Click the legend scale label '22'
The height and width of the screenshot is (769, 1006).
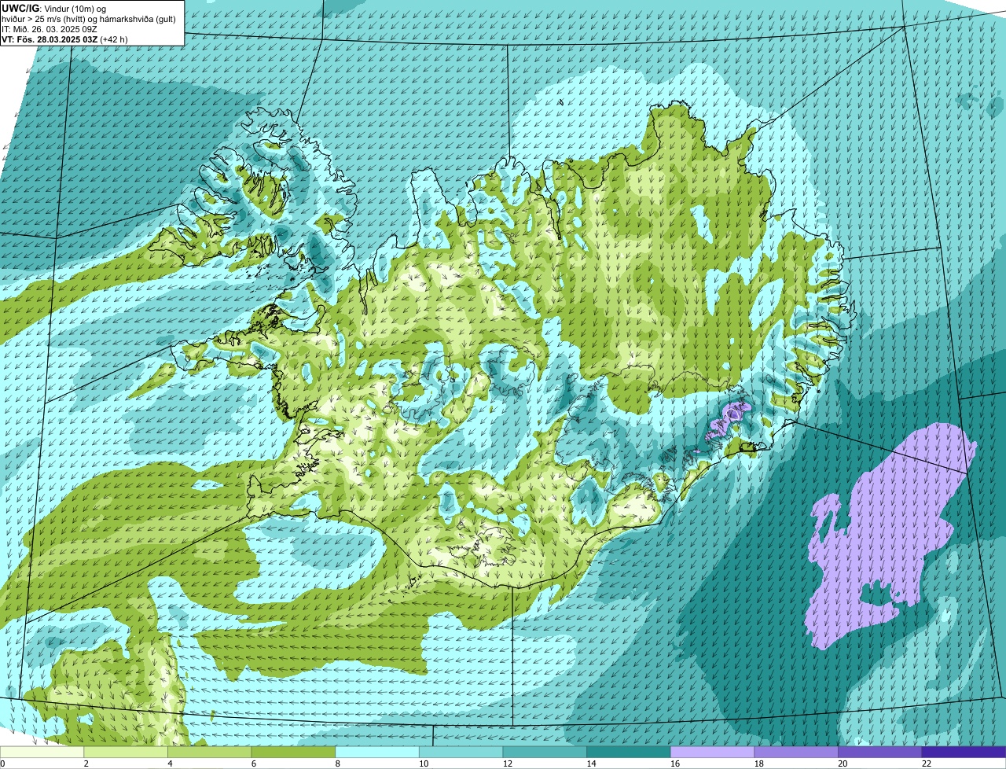pos(927,763)
